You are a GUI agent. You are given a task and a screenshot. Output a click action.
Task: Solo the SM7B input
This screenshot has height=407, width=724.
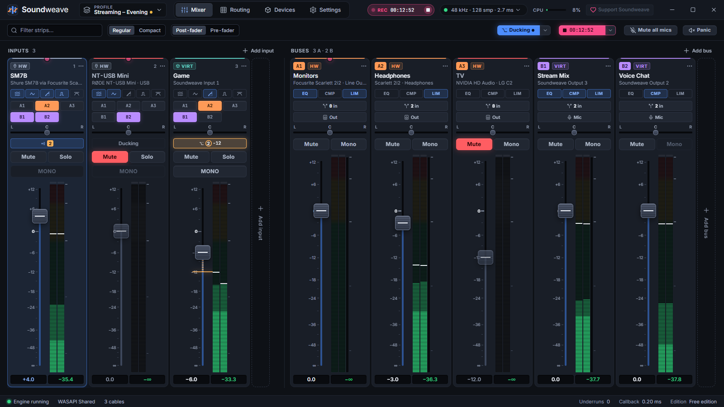(x=66, y=157)
